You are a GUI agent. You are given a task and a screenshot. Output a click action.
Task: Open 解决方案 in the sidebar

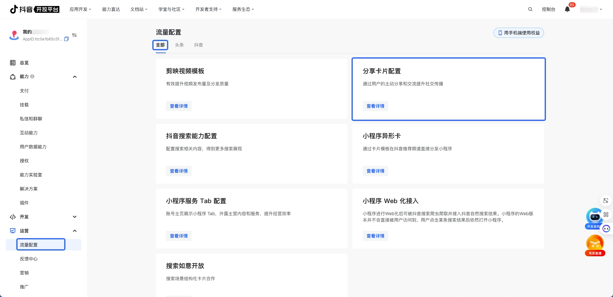coord(29,189)
